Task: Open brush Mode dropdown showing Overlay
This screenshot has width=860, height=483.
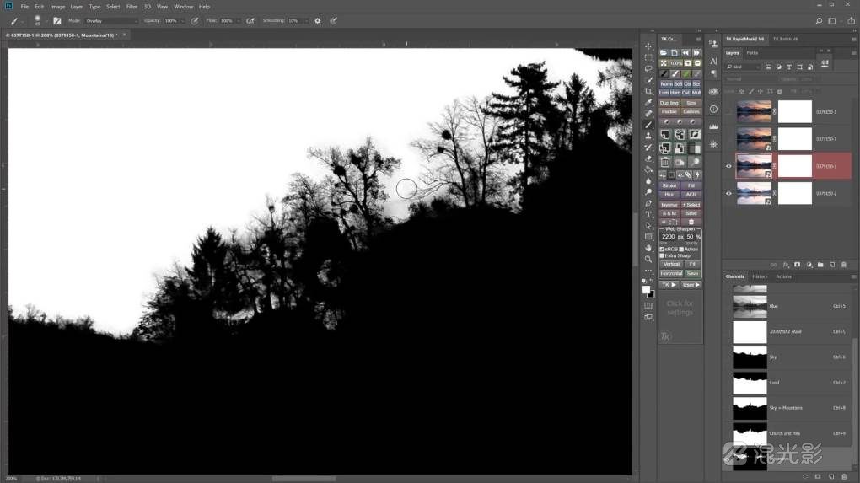Action: [111, 21]
